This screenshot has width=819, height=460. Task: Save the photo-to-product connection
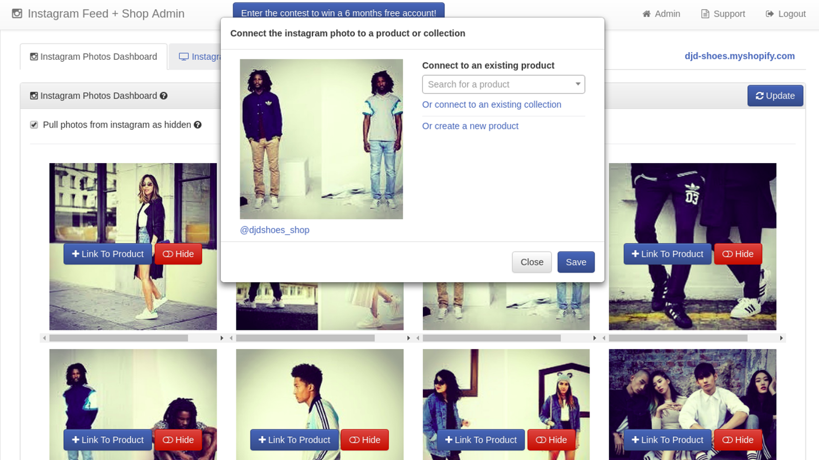pyautogui.click(x=576, y=262)
